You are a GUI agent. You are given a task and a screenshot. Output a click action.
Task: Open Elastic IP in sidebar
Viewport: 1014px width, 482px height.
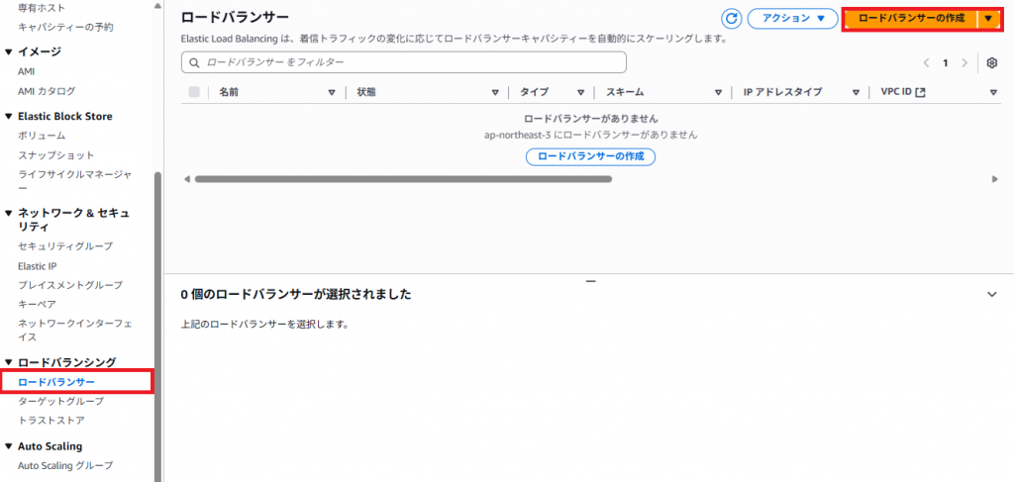click(x=39, y=265)
